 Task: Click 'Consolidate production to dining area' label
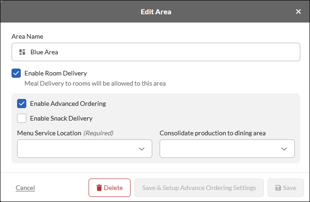click(213, 133)
